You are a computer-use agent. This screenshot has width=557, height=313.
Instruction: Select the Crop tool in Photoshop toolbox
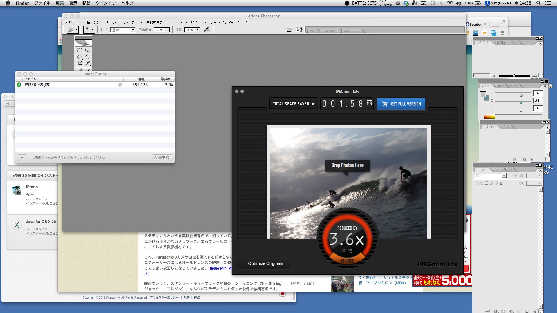tap(80, 63)
